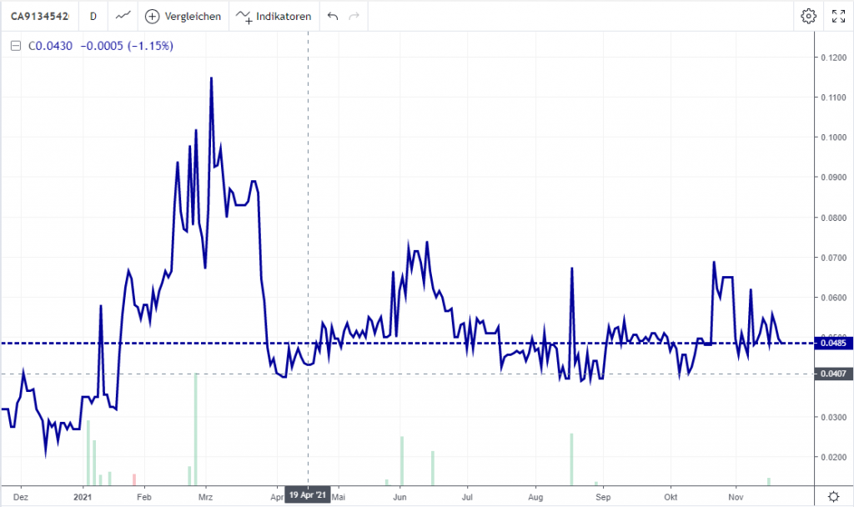This screenshot has width=854, height=507.
Task: Enter fullscreen mode with the expand icon
Action: pos(838,16)
